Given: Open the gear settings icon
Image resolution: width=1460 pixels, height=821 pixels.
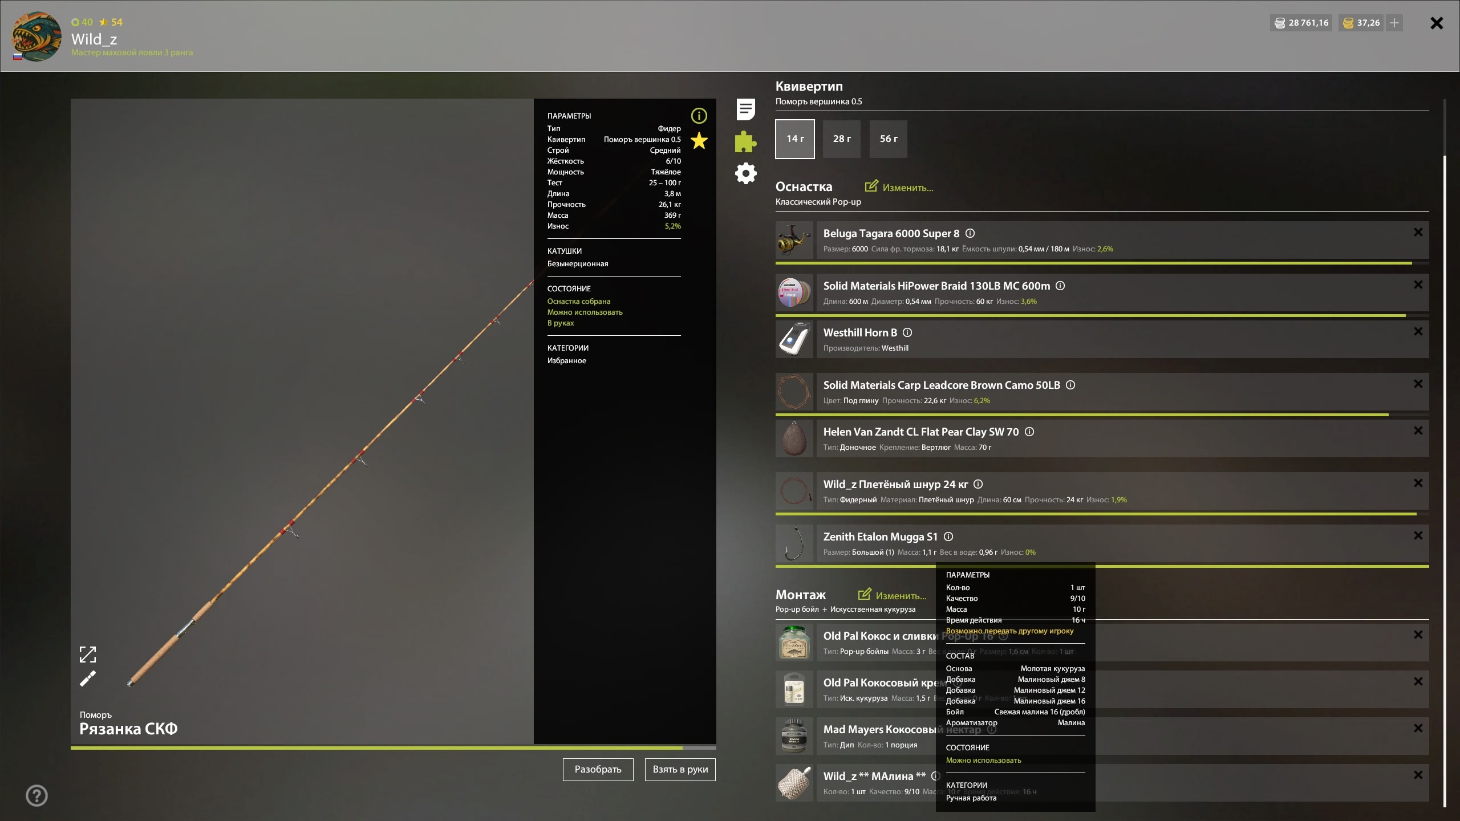Looking at the screenshot, I should 745,173.
